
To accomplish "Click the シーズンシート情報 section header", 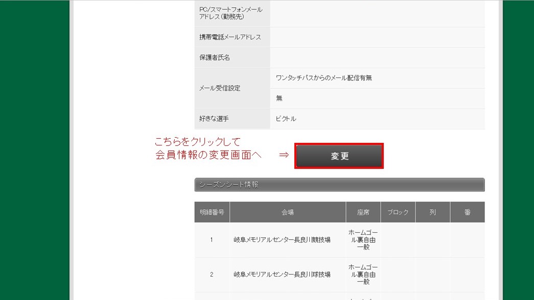I will (x=339, y=185).
